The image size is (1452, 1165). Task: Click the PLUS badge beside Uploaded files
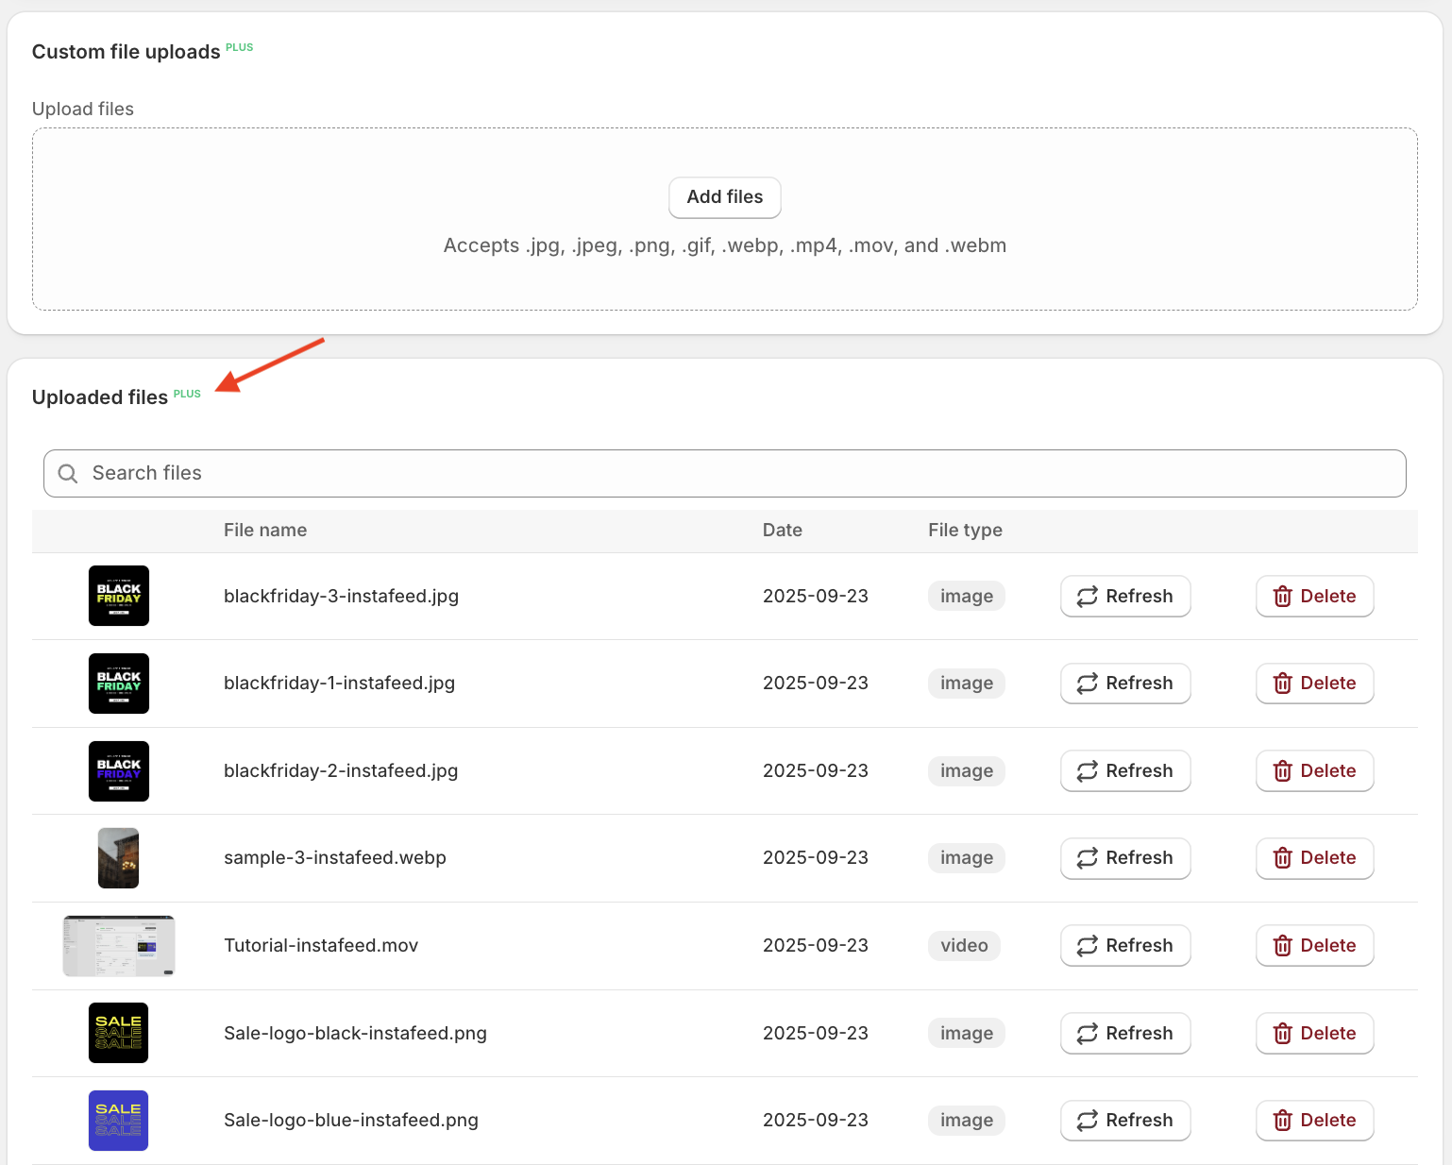pyautogui.click(x=187, y=394)
